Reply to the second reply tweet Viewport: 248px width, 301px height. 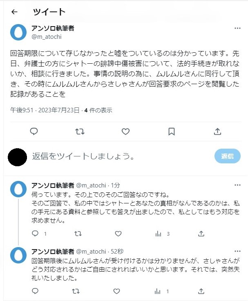(x=35, y=291)
